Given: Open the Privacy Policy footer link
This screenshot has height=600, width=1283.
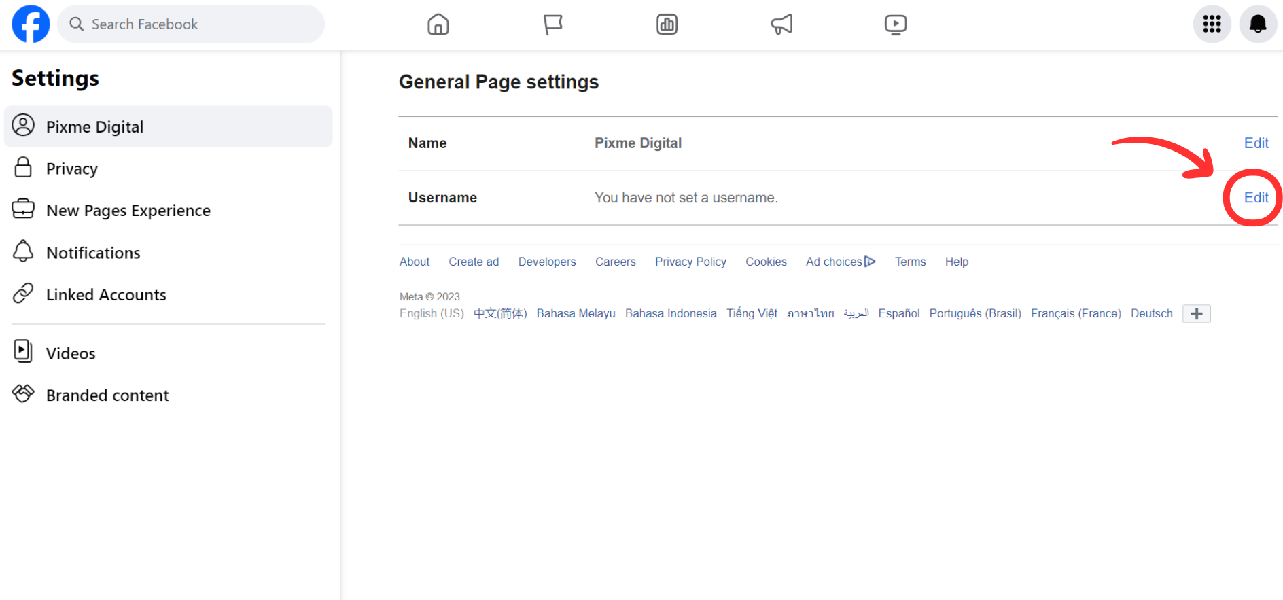Looking at the screenshot, I should (x=690, y=262).
